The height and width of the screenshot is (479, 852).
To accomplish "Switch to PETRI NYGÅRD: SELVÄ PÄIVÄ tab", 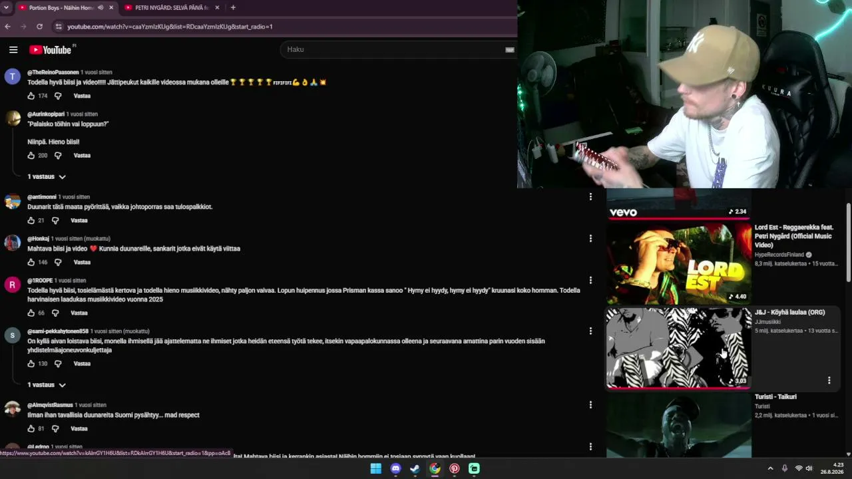I will (x=172, y=8).
